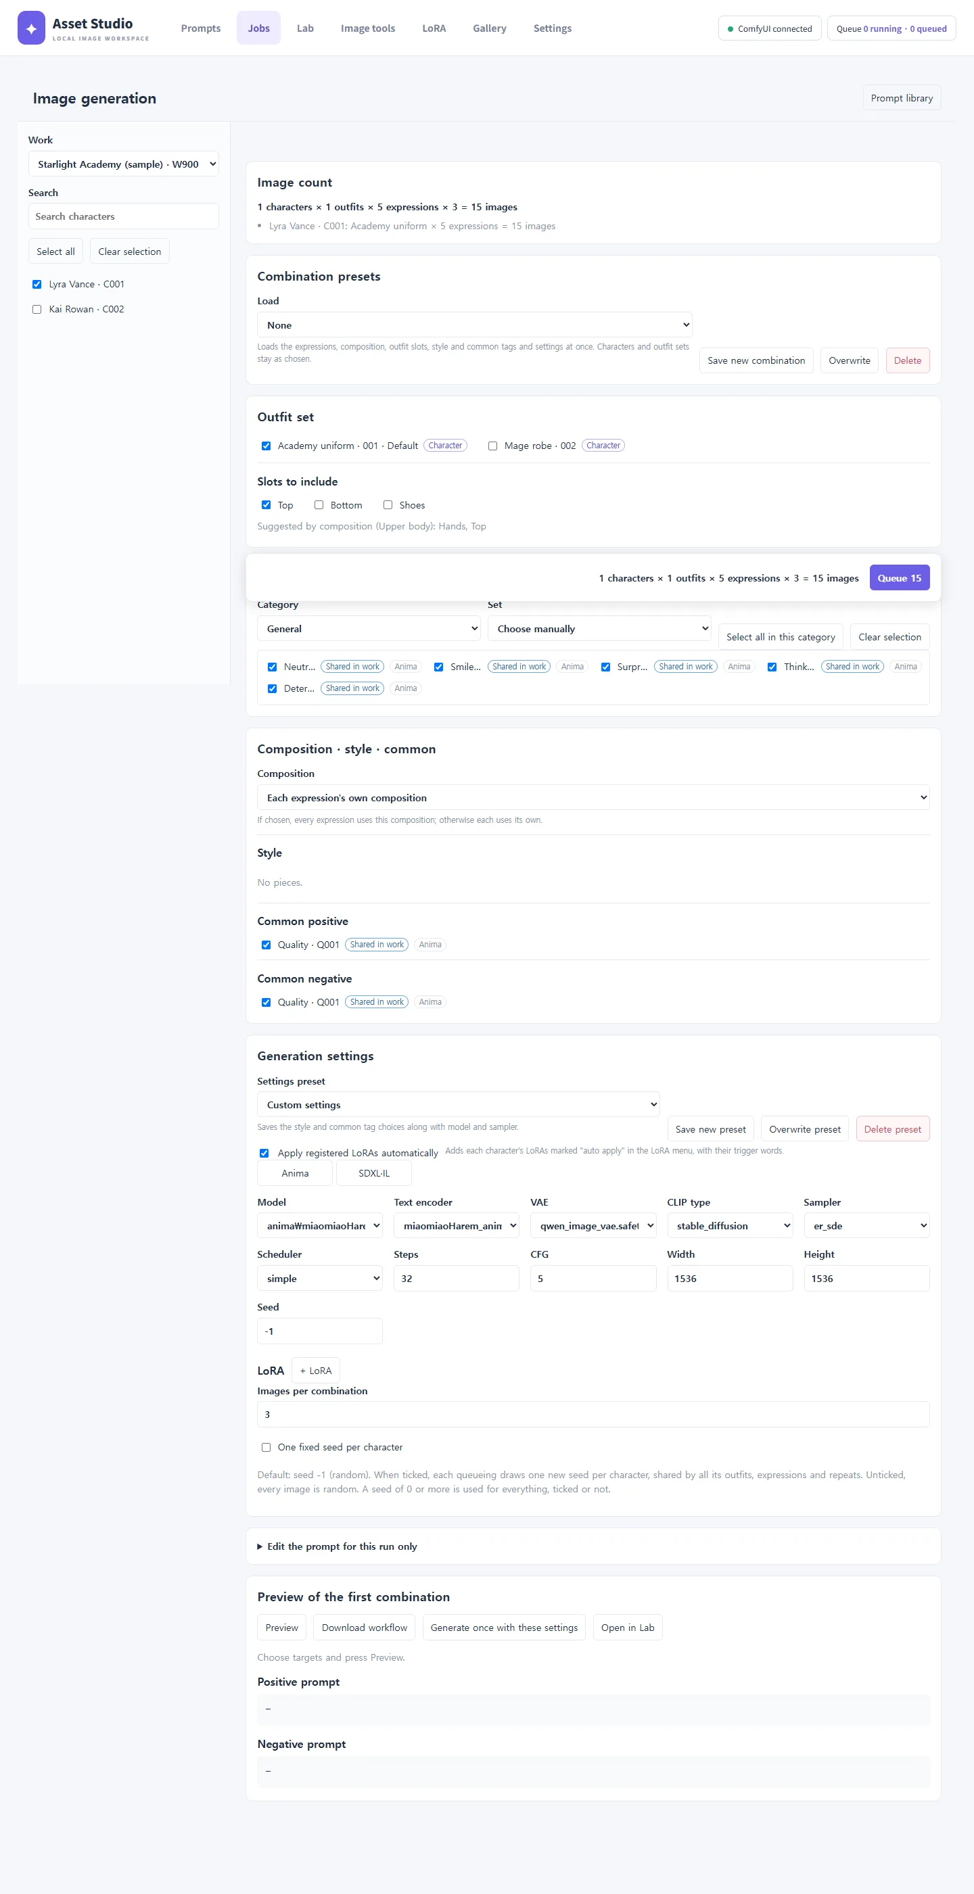Open the Sampler dropdown showing er_sde
The height and width of the screenshot is (1894, 974).
[866, 1226]
